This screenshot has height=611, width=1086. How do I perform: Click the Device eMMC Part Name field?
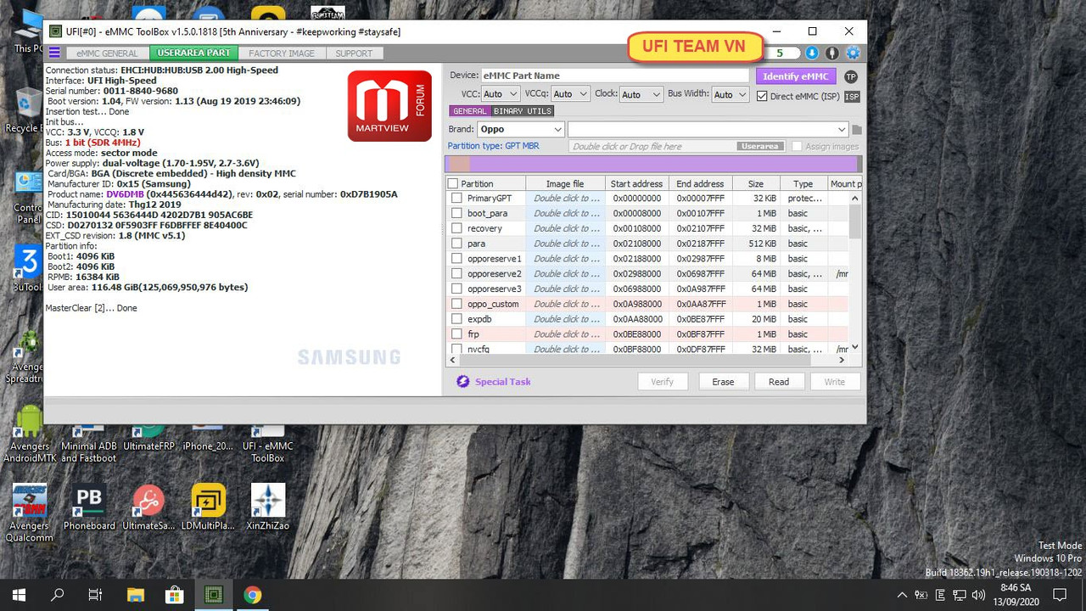pyautogui.click(x=615, y=76)
